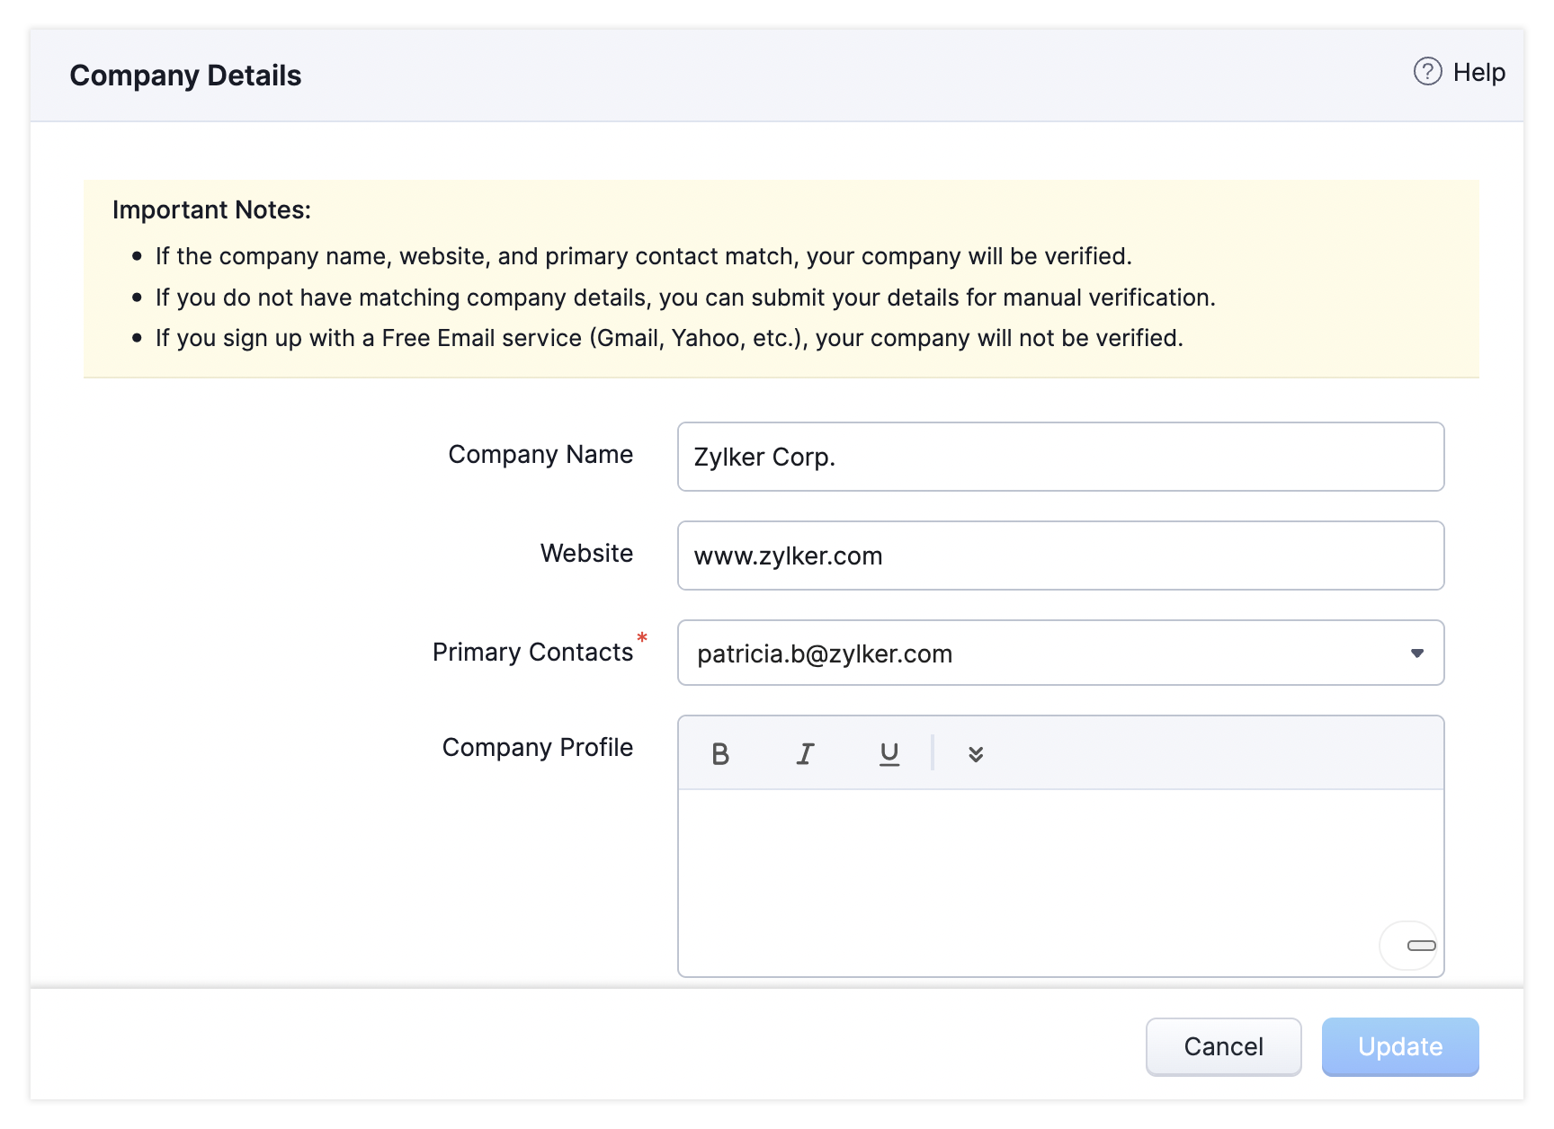
Task: Click the Company Details dialog title
Action: click(x=185, y=76)
